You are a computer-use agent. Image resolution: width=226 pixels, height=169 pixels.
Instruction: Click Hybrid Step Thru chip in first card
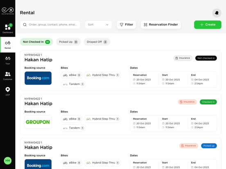pos(102,75)
